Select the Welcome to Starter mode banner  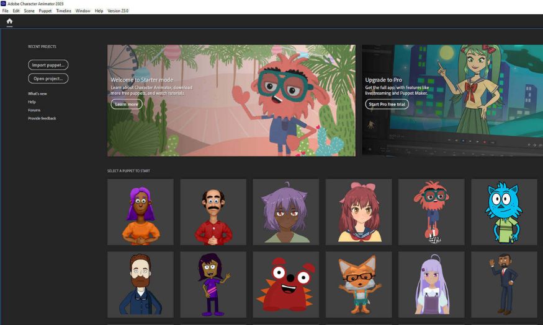[x=231, y=100]
